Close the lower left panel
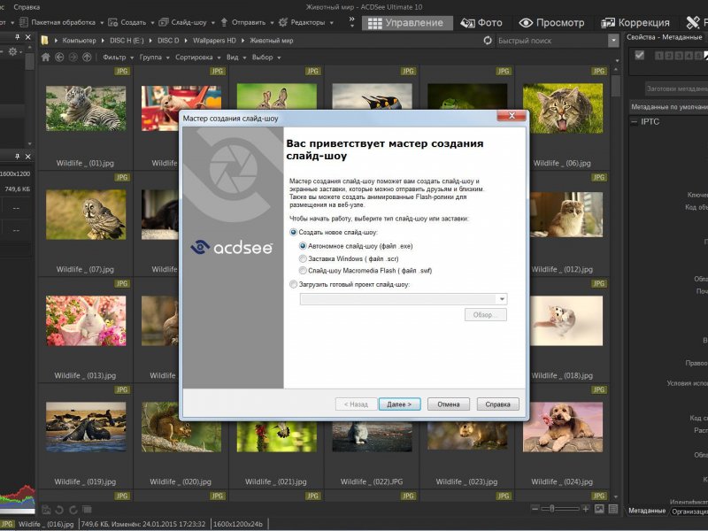The image size is (708, 531). [x=28, y=157]
